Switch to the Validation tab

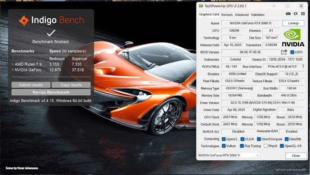(258, 15)
